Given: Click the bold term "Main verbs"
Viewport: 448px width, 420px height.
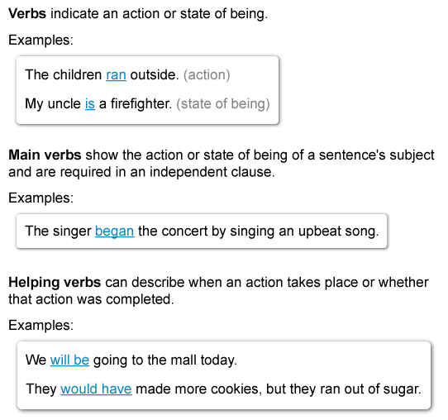Looking at the screenshot, I should [x=45, y=155].
